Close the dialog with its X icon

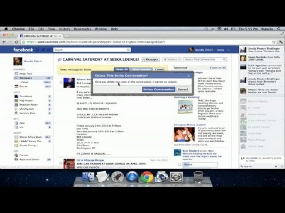point(189,76)
